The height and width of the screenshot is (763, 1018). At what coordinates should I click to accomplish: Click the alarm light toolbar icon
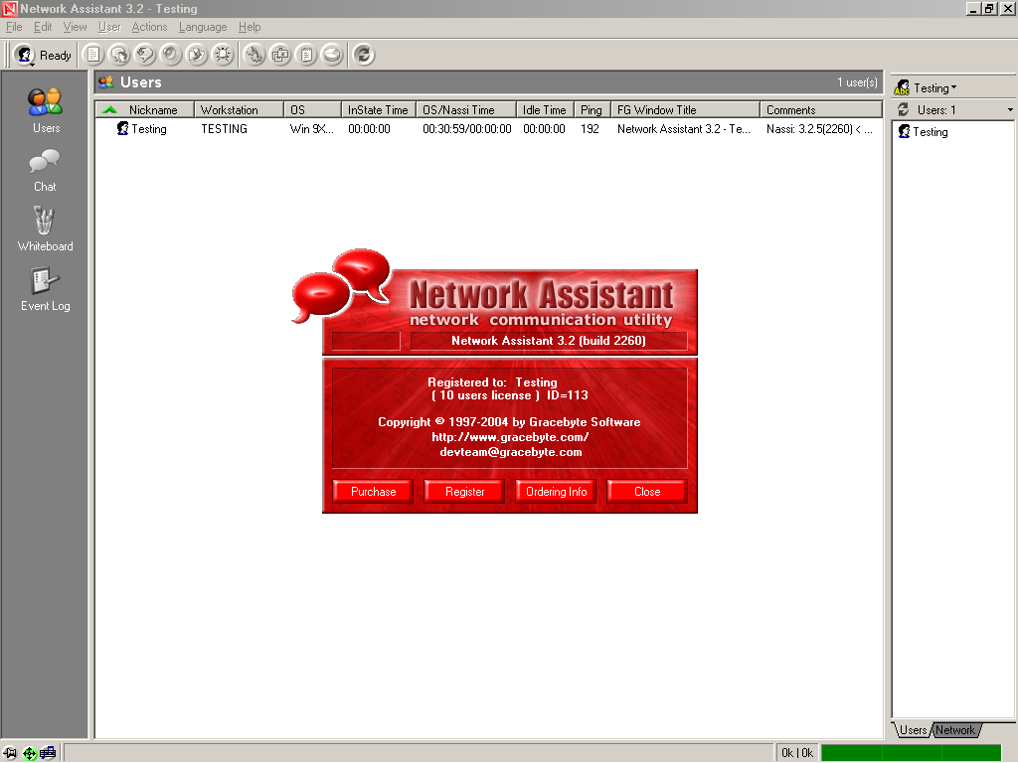pyautogui.click(x=224, y=55)
